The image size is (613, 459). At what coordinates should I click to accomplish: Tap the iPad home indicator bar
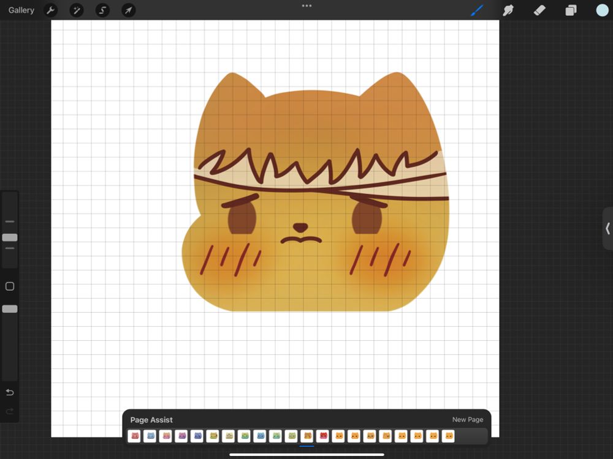pyautogui.click(x=307, y=455)
